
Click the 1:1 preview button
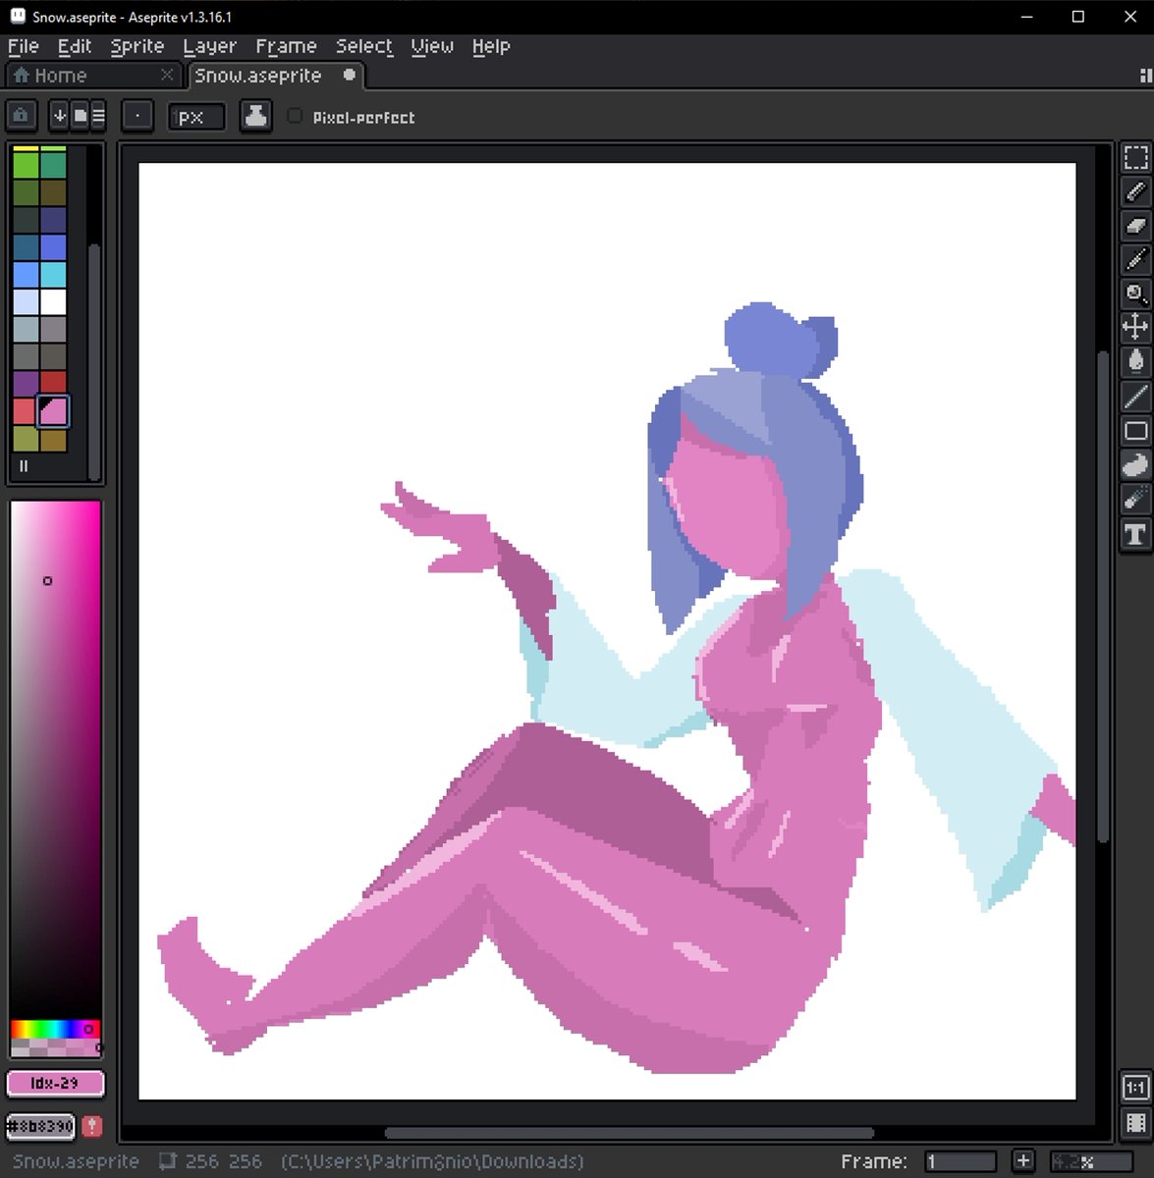tap(1135, 1088)
